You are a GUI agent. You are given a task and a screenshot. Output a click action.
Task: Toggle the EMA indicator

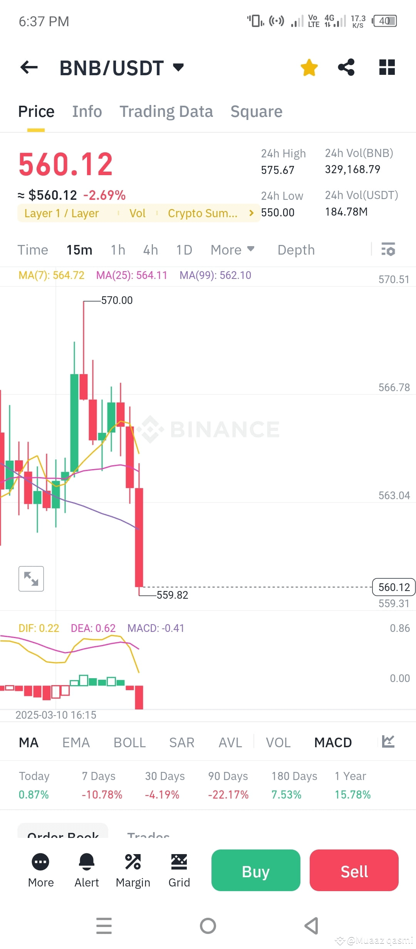click(x=76, y=743)
